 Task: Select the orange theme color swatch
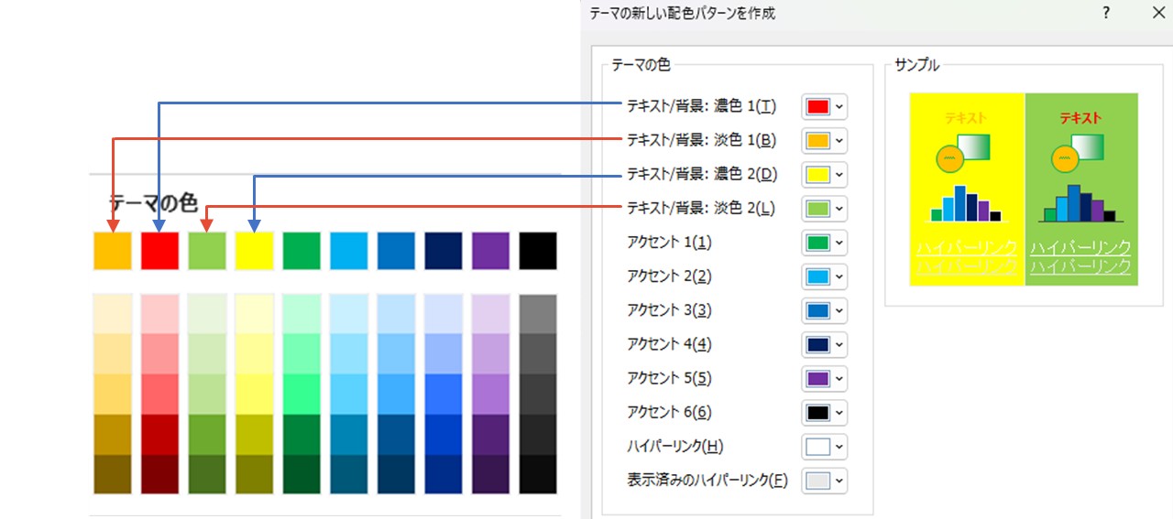click(113, 251)
